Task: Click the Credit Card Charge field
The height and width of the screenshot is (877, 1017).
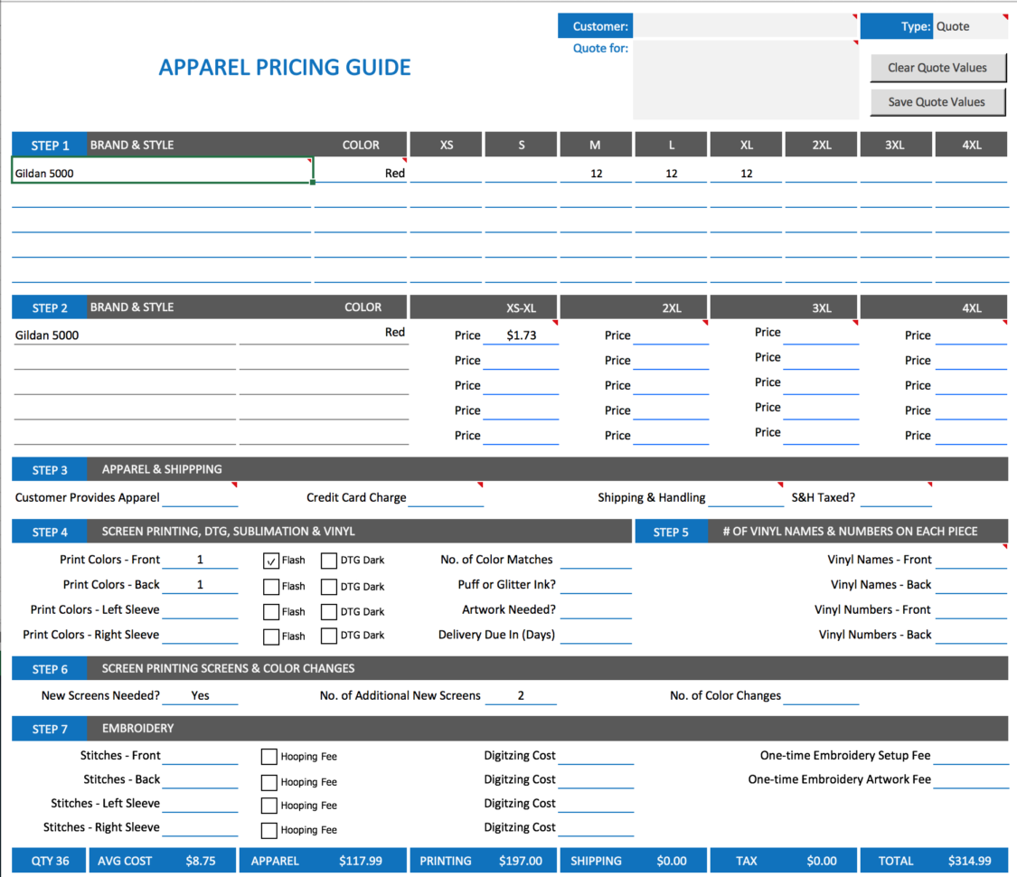Action: [x=445, y=497]
